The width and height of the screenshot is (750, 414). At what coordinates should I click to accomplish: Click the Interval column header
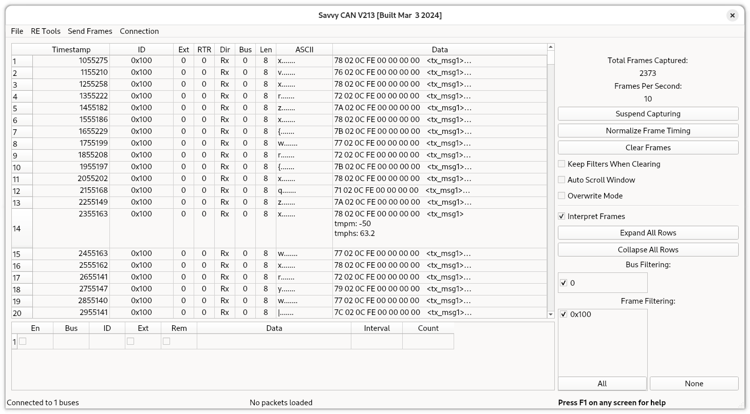click(x=377, y=328)
